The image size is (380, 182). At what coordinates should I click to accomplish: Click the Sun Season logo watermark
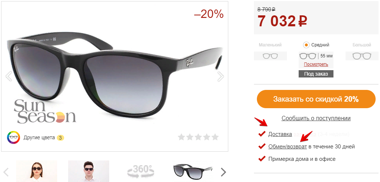point(45,111)
